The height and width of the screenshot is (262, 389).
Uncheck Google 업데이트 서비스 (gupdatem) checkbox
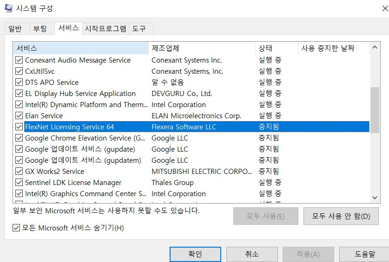(19, 160)
